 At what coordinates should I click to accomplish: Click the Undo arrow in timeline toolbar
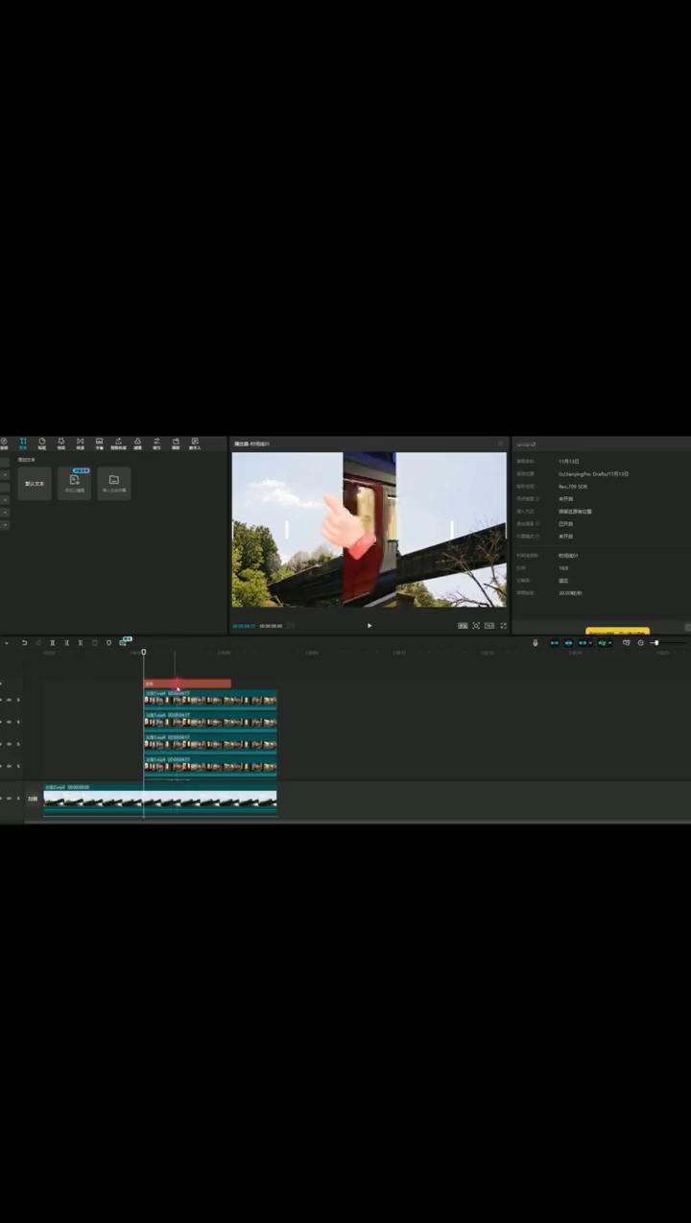click(25, 642)
